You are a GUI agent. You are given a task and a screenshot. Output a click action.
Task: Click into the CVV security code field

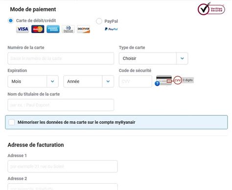pos(136,81)
